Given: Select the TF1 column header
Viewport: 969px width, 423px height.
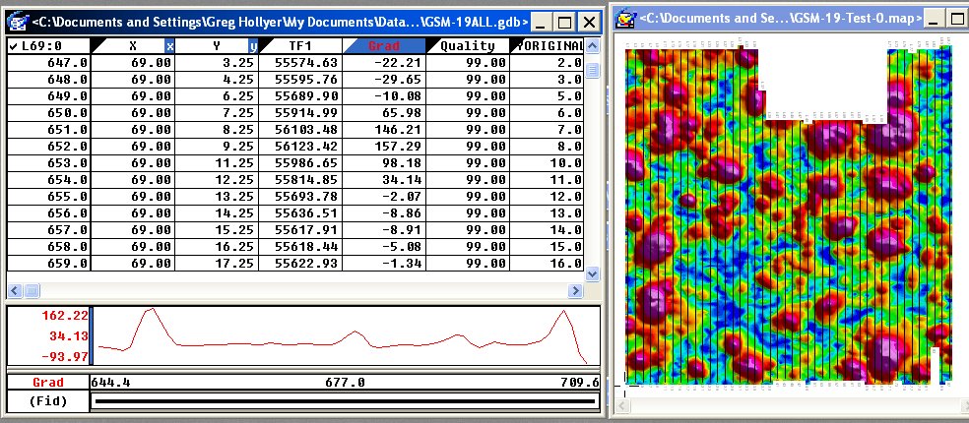Looking at the screenshot, I should click(300, 46).
